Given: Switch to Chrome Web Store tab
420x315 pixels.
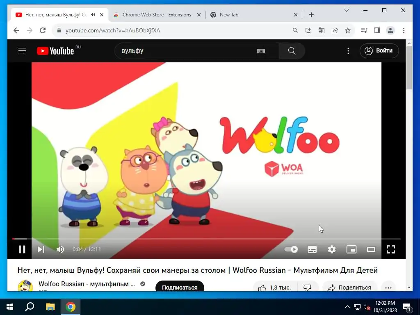Looking at the screenshot, I should [x=157, y=15].
